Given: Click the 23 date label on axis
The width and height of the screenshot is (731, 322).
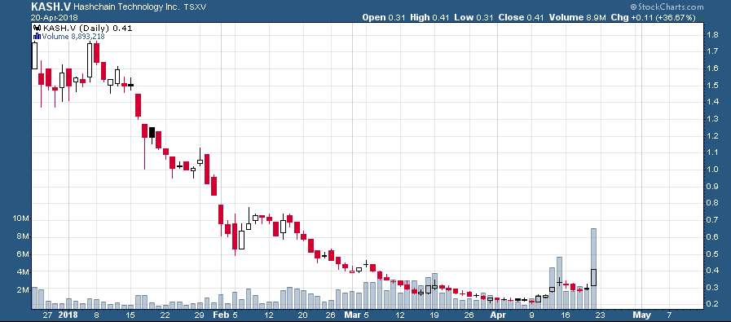Looking at the screenshot, I should [601, 315].
